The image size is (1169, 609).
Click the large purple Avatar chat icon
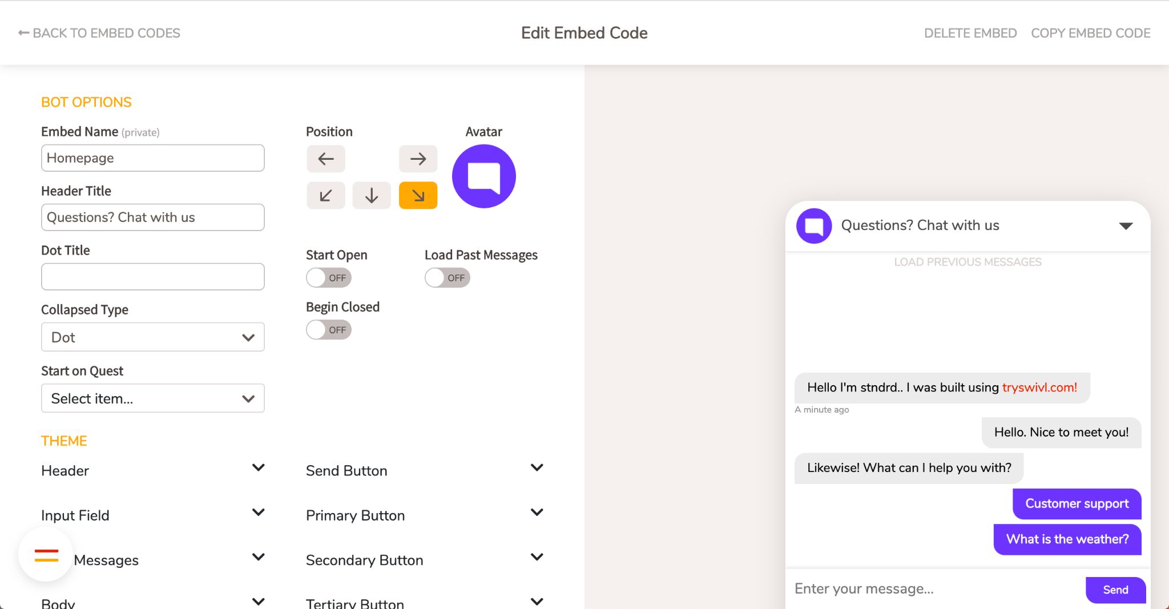tap(483, 176)
